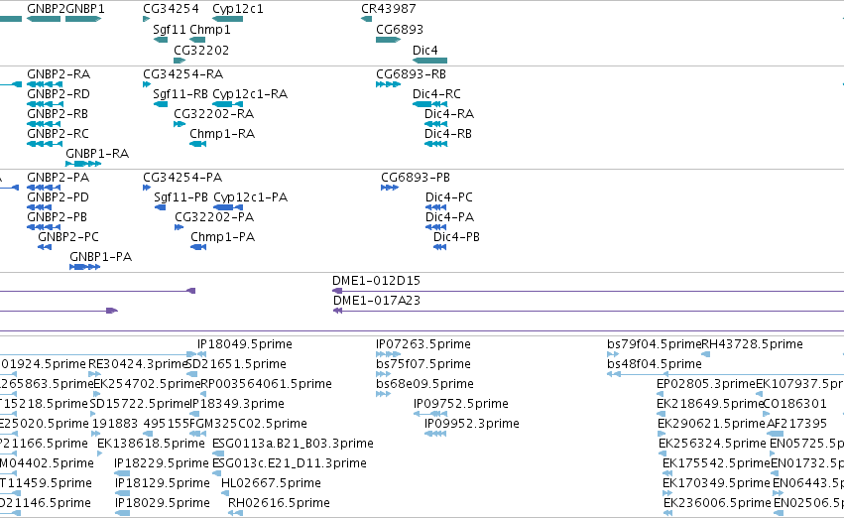Click EST IP18029.5prime
Viewport: 844px width, 518px height.
[x=163, y=503]
